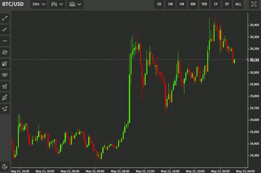Viewport: 261px width, 173px height.
Task: Set range to 1W
Action: (x=170, y=4)
